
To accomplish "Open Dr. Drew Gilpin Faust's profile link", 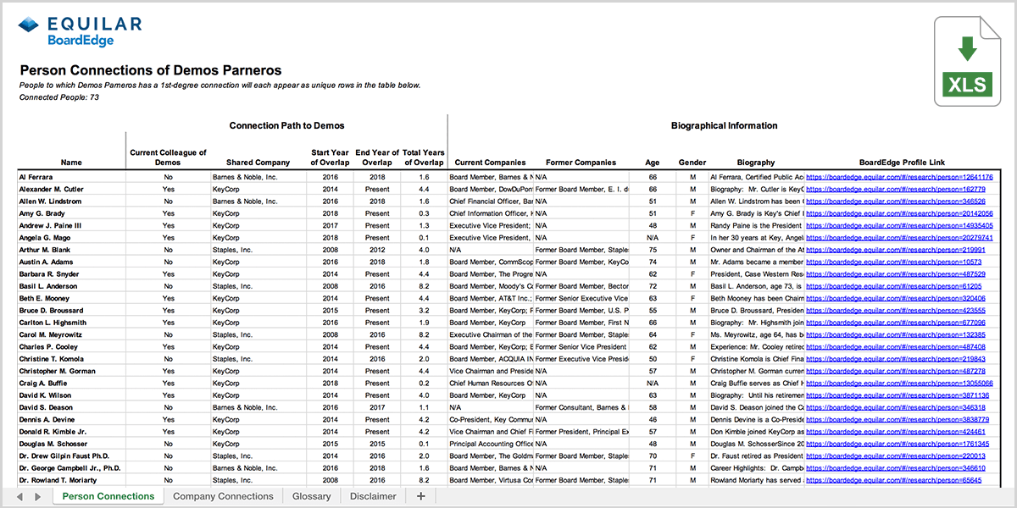I will click(x=896, y=456).
